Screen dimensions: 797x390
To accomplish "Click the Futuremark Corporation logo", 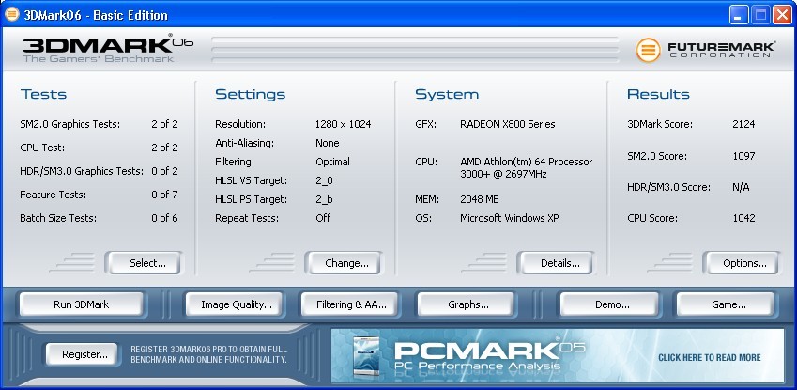I will click(706, 51).
